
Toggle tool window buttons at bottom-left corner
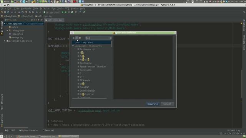point(2,134)
